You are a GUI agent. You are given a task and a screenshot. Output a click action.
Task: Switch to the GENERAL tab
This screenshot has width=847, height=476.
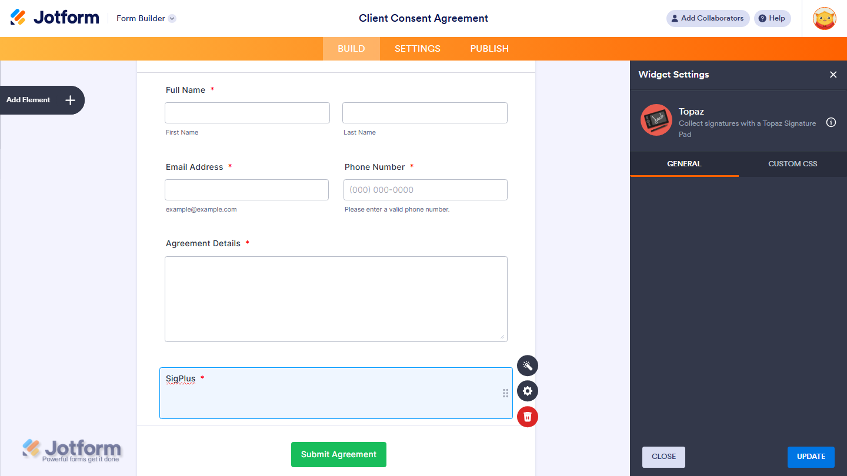(x=684, y=164)
